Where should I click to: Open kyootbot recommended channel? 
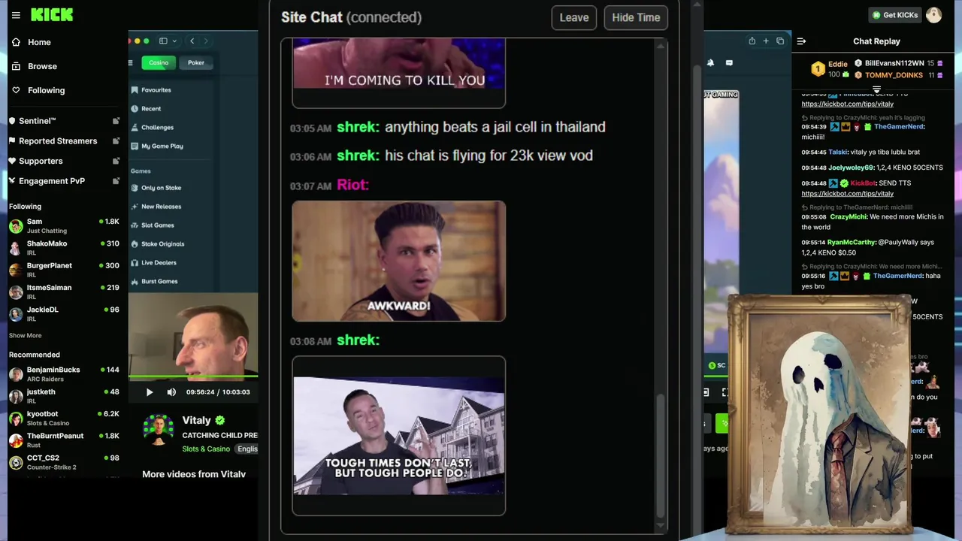click(x=64, y=418)
